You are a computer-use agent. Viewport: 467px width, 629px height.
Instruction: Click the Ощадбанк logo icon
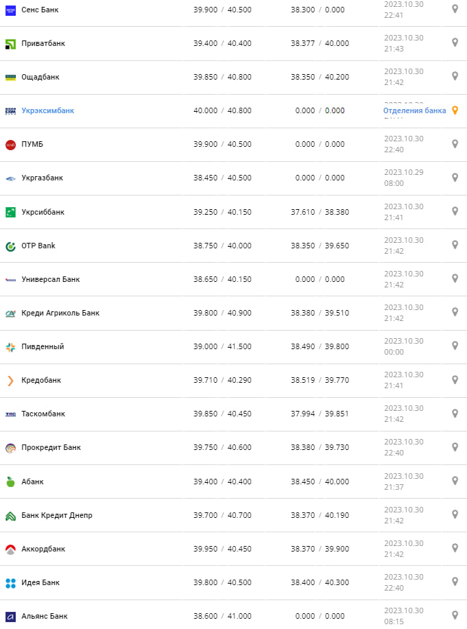click(x=10, y=77)
